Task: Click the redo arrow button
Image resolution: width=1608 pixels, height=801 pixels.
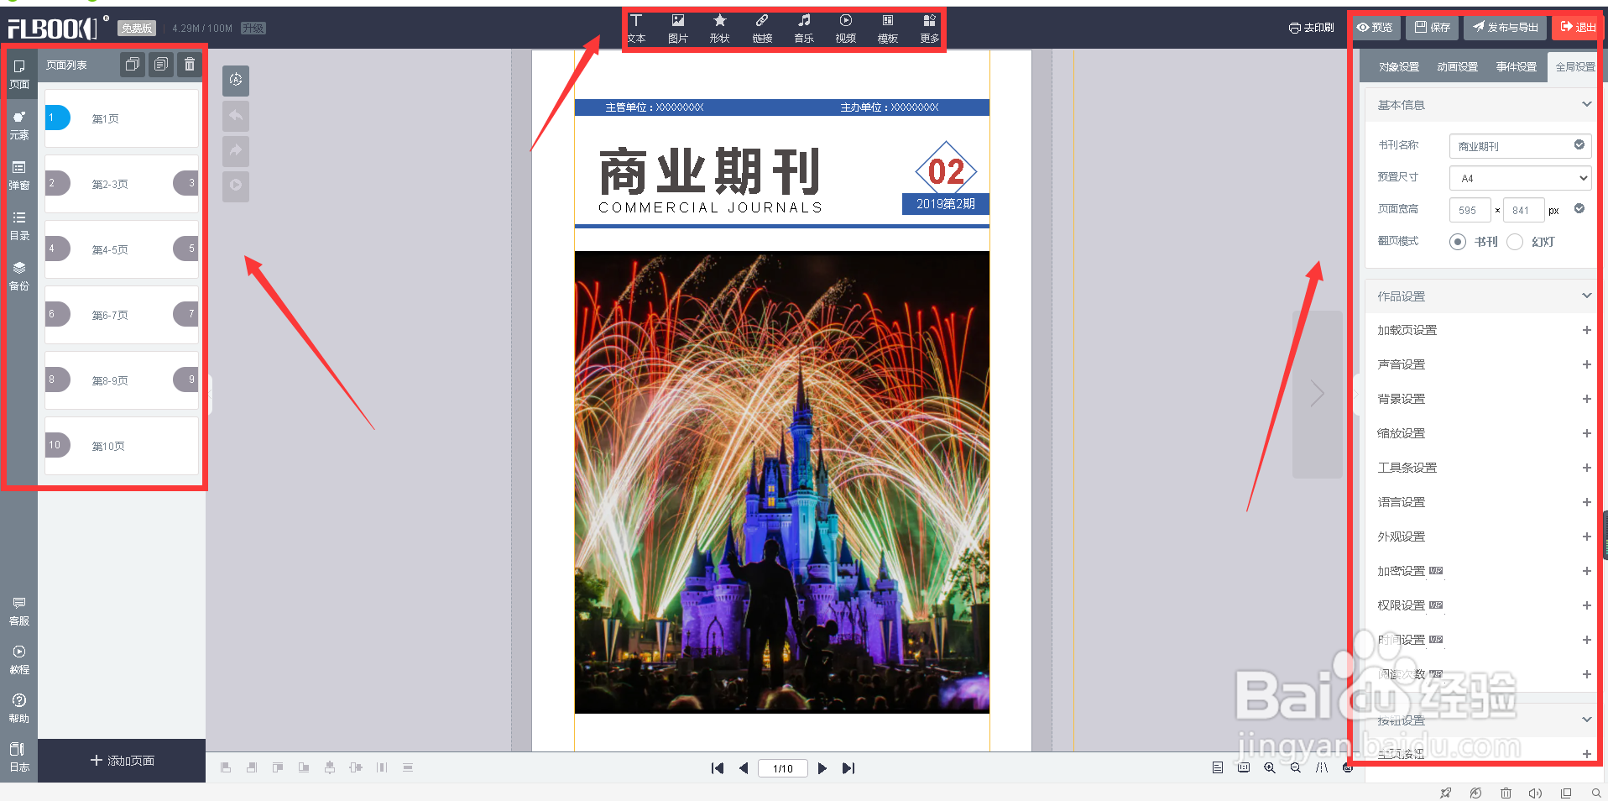Action: pyautogui.click(x=236, y=150)
